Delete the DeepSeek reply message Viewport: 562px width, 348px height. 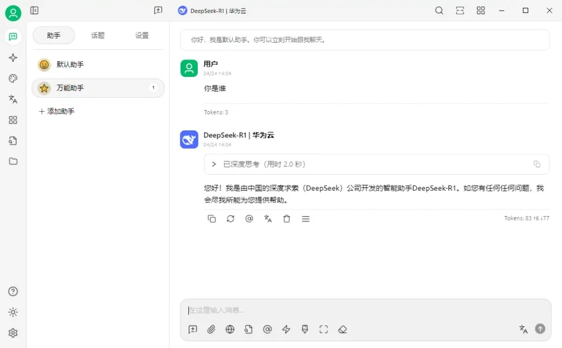click(x=287, y=219)
